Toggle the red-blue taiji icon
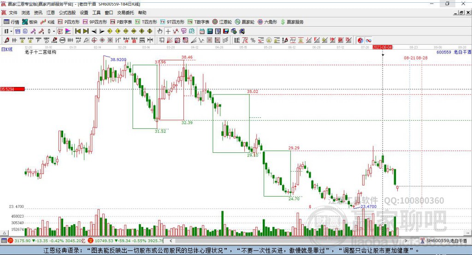Image resolution: width=472 pixels, height=255 pixels. [360, 41]
